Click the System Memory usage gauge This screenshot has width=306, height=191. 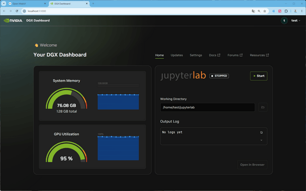[x=66, y=99]
